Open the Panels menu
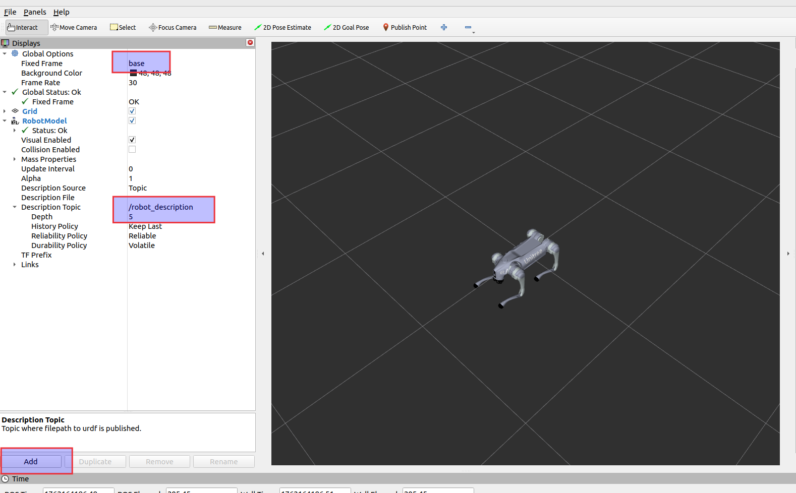Viewport: 796px width, 493px height. 35,12
